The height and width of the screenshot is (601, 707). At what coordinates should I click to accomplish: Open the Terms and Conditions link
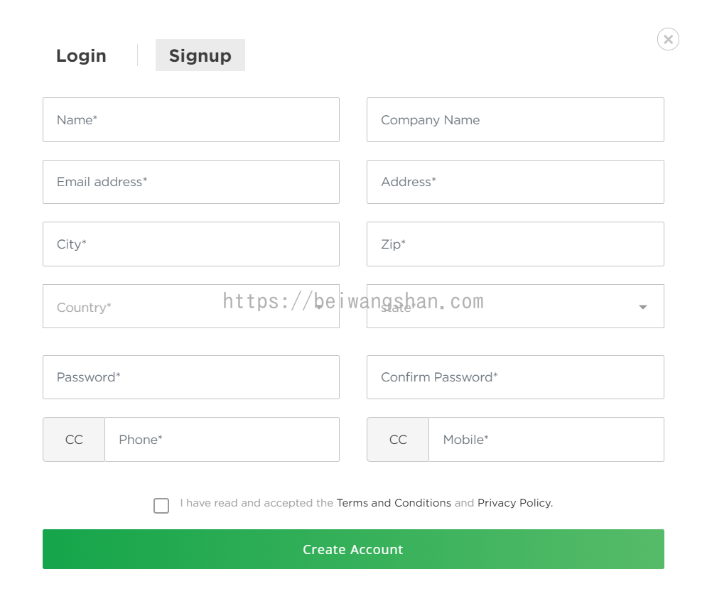coord(394,503)
